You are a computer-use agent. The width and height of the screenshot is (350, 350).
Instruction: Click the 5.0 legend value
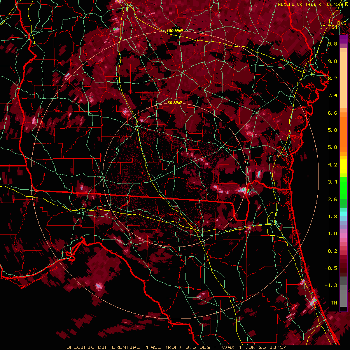click(x=332, y=147)
